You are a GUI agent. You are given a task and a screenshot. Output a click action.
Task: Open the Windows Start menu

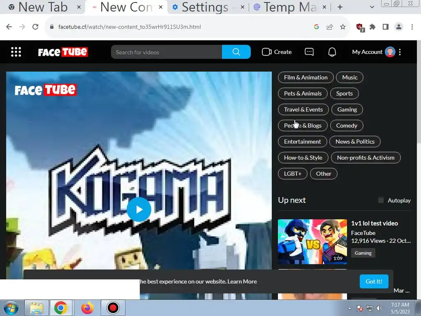(x=10, y=308)
